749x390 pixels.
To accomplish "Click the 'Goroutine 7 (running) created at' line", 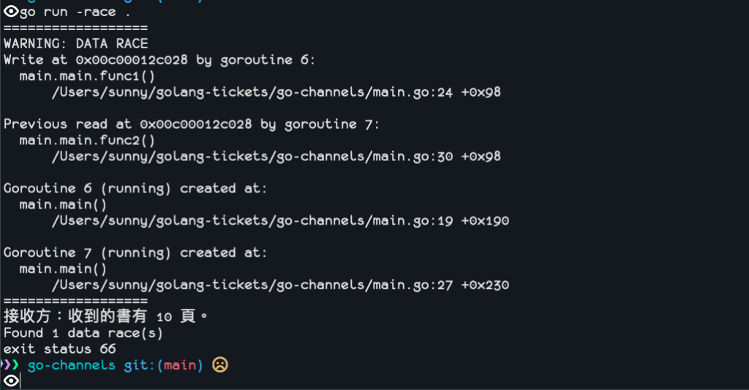I will pos(135,252).
